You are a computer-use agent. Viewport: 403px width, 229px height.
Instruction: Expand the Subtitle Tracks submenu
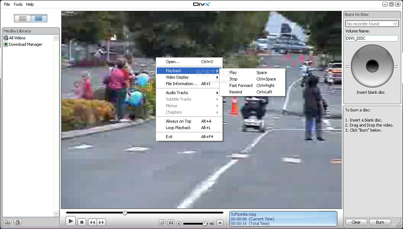point(189,99)
